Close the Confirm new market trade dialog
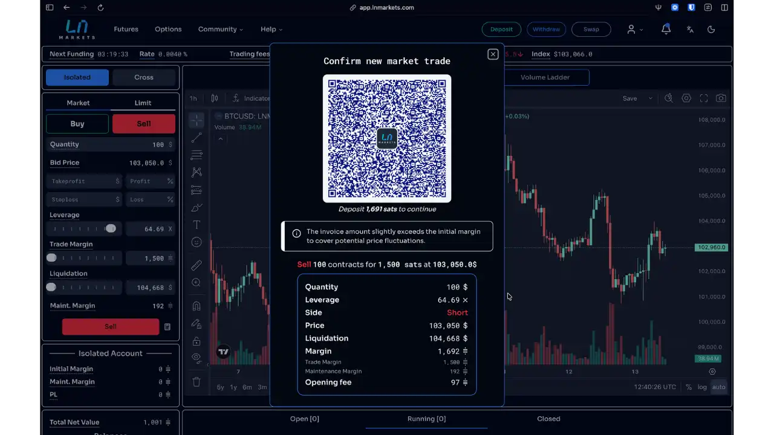The image size is (774, 435). [493, 54]
